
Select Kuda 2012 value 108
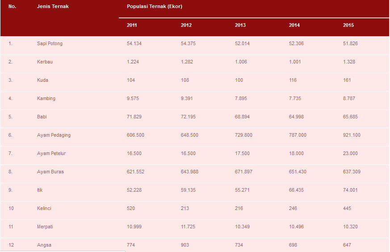point(185,80)
